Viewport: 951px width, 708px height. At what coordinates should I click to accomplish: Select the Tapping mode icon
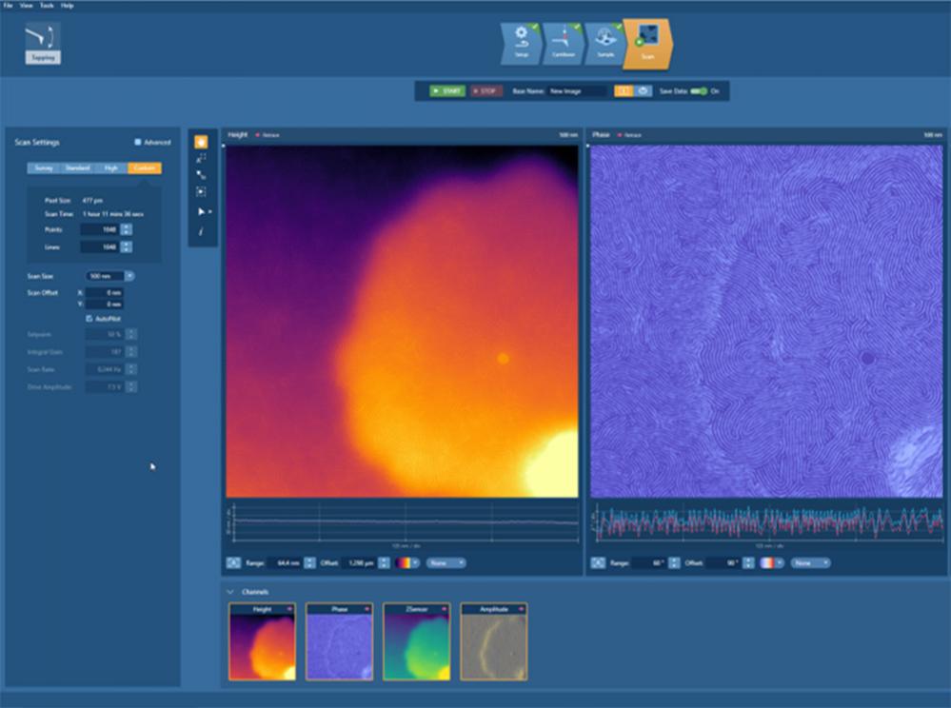click(40, 43)
